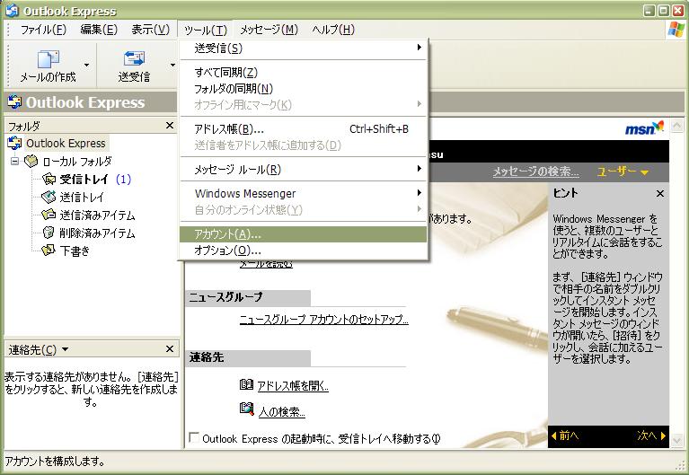Expand the メッセージ ルール(R) submenu
This screenshot has width=689, height=475.
tap(304, 169)
